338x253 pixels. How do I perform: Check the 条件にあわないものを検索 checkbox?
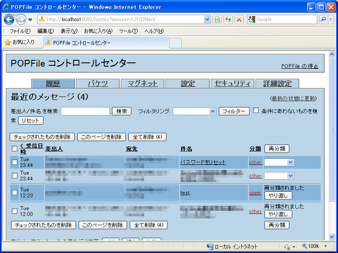click(x=256, y=110)
